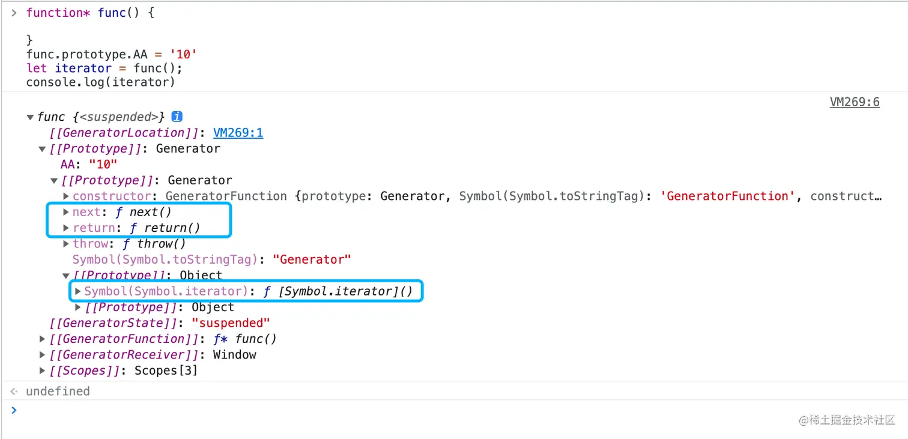Expand the return: f return() entry

coord(66,228)
